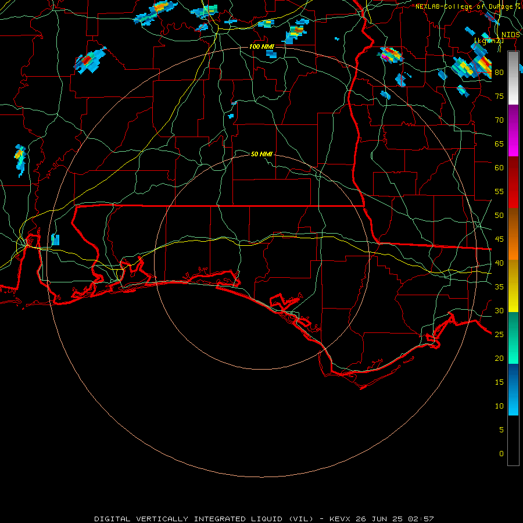Click the NIDS label above the scale

[x=511, y=35]
